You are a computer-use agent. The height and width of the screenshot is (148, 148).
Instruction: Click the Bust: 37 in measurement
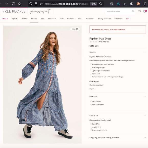coord(96,124)
